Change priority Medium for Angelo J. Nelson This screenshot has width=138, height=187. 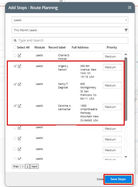(x=112, y=67)
